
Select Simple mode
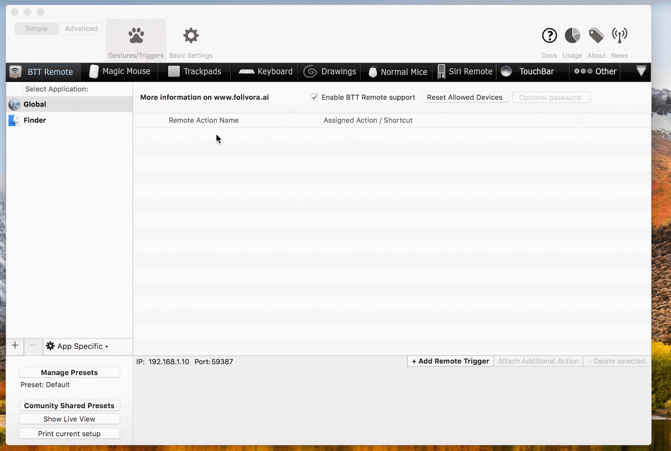tap(36, 29)
